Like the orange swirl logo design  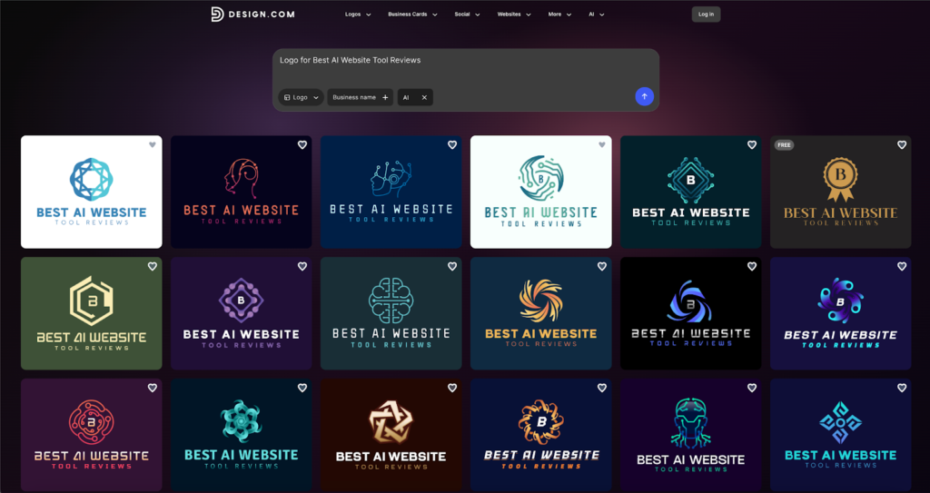(602, 267)
